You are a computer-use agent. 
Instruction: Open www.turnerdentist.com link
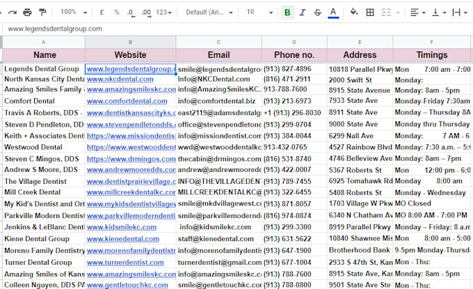125,263
